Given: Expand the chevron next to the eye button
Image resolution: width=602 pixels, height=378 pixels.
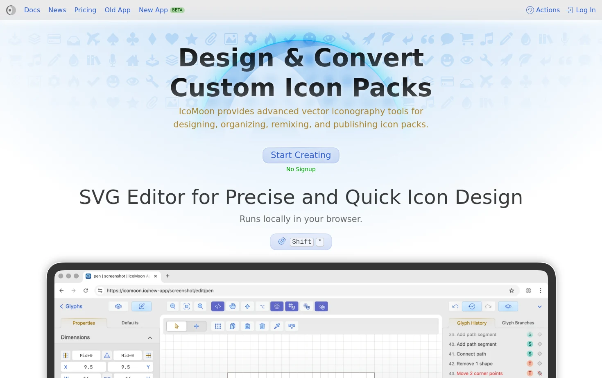Looking at the screenshot, I should (x=540, y=306).
